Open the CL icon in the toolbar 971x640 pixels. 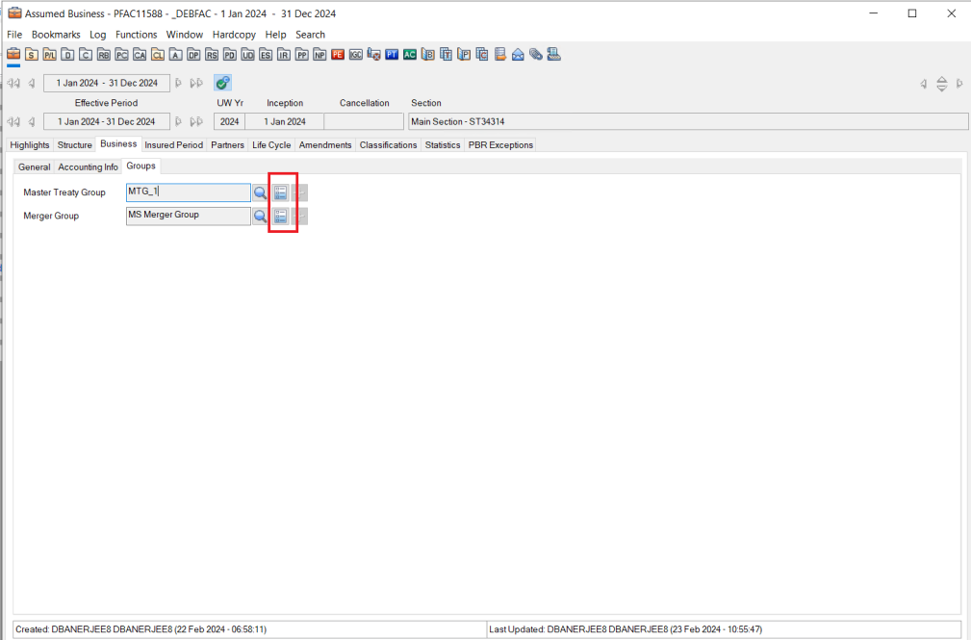158,55
